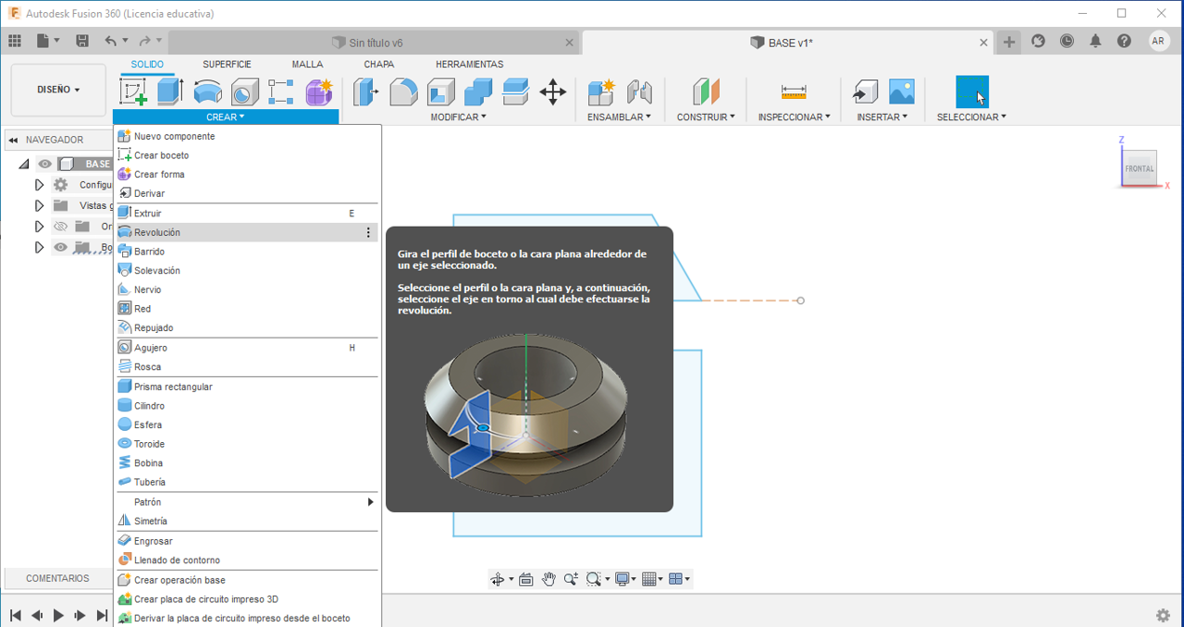The width and height of the screenshot is (1184, 627).
Task: Select the Move/Copy arrows tool
Action: [x=552, y=92]
